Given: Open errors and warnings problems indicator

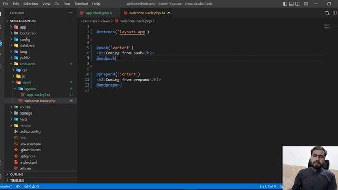Looking at the screenshot, I should tap(31, 186).
